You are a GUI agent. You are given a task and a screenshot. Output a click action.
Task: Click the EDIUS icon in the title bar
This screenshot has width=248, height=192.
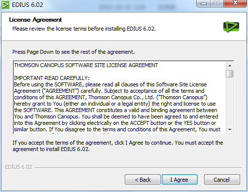click(x=5, y=4)
